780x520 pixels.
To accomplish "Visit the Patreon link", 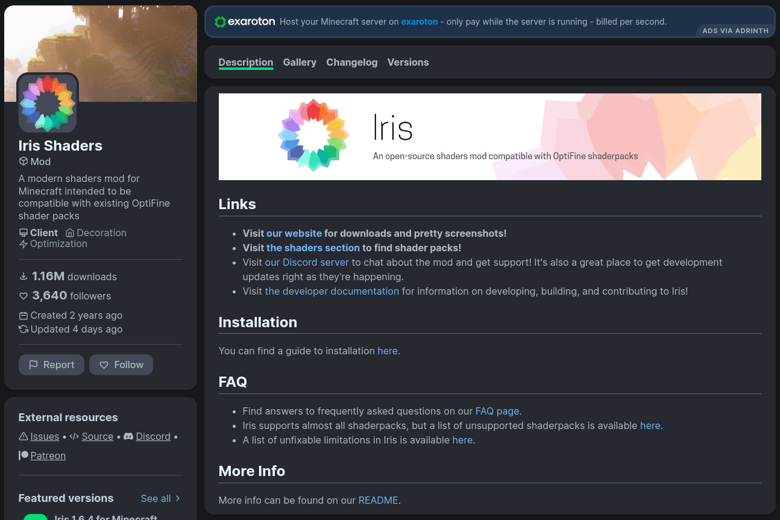I will pos(48,456).
